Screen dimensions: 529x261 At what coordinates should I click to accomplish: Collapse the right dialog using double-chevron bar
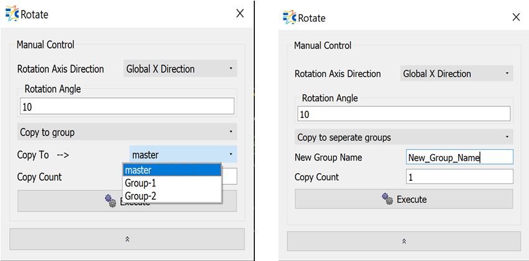(403, 241)
